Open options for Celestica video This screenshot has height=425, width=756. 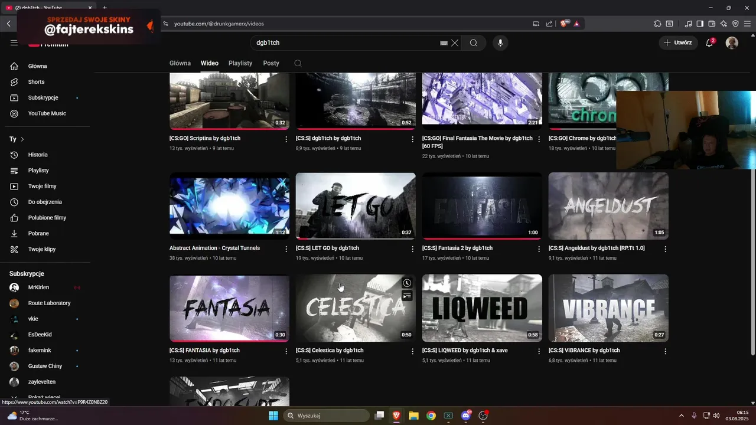[413, 351]
